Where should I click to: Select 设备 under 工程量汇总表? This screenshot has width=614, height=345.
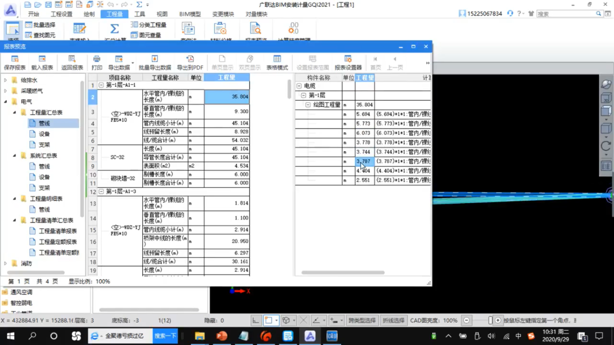coord(45,134)
